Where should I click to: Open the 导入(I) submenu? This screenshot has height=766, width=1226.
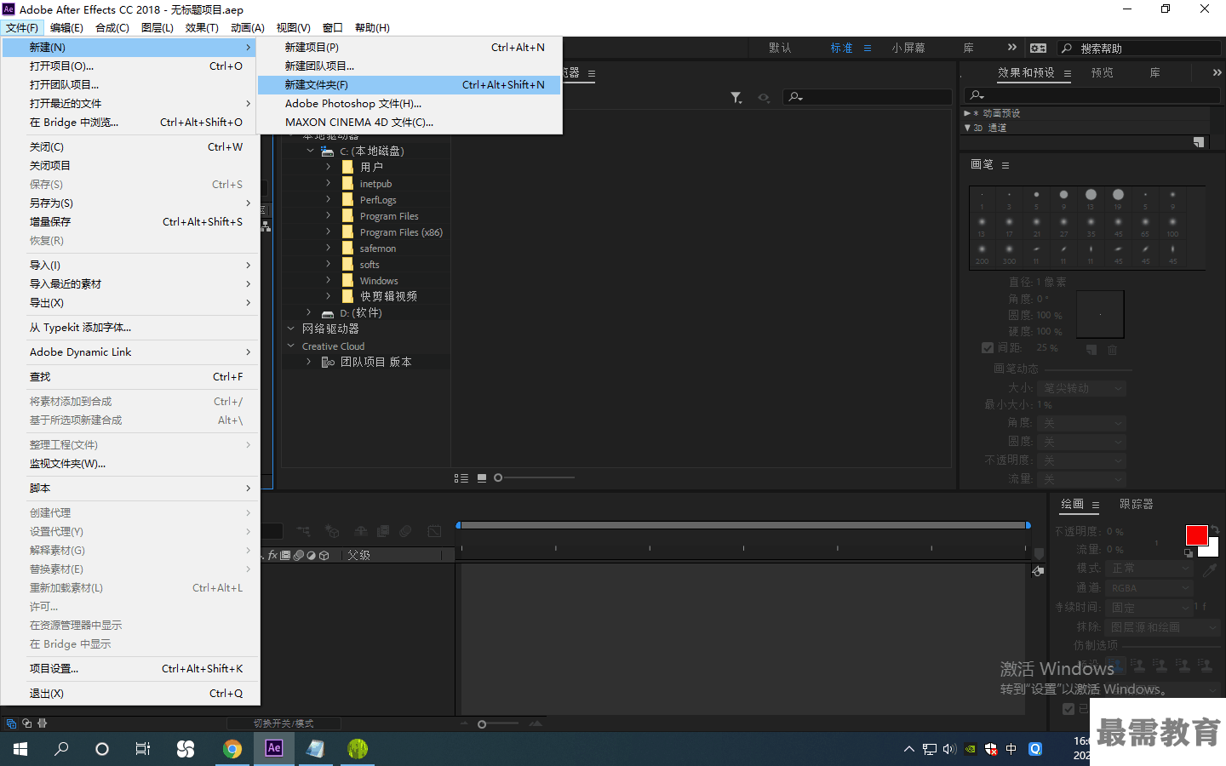[x=130, y=266]
